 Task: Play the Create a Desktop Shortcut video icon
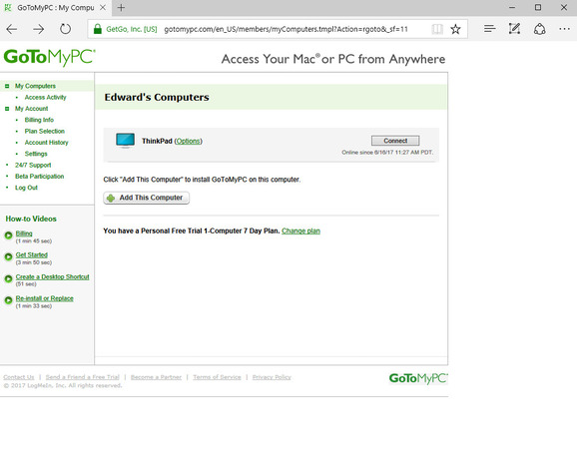coord(8,278)
